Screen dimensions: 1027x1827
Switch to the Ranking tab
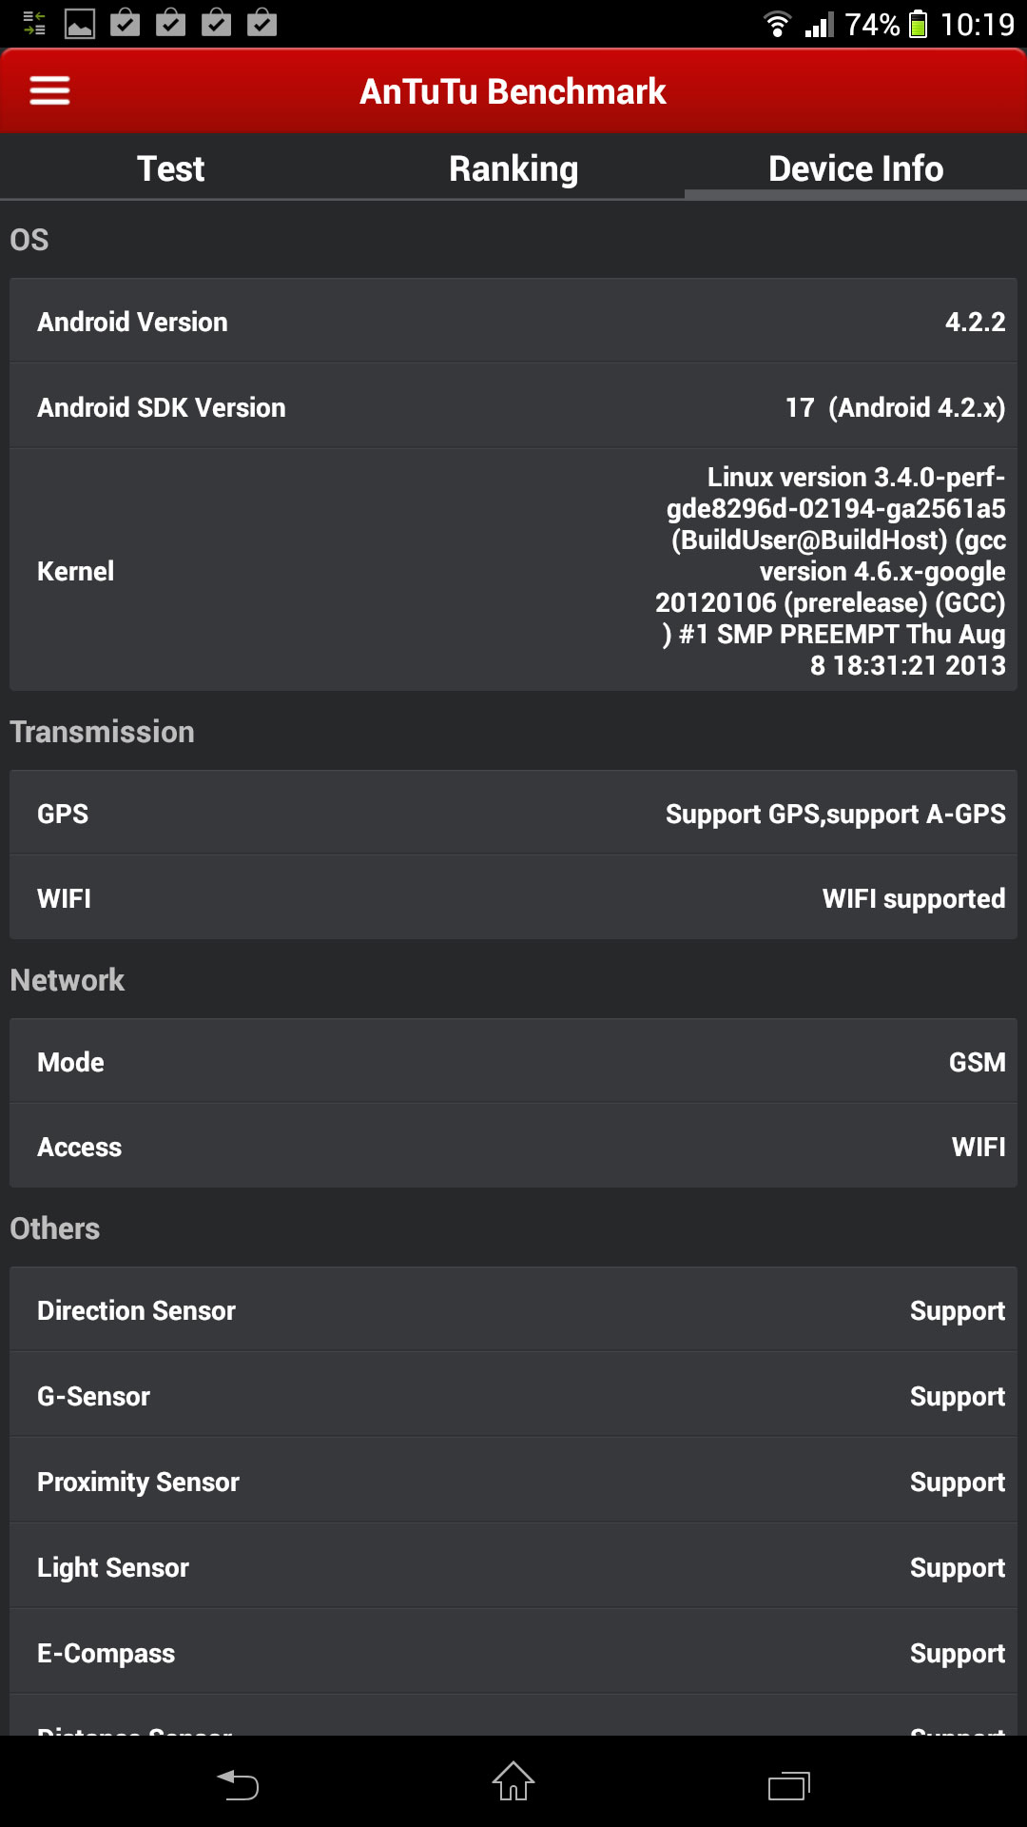[x=513, y=168]
